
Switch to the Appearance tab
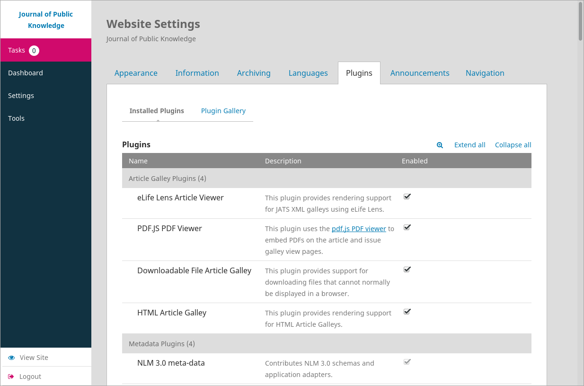(x=136, y=73)
